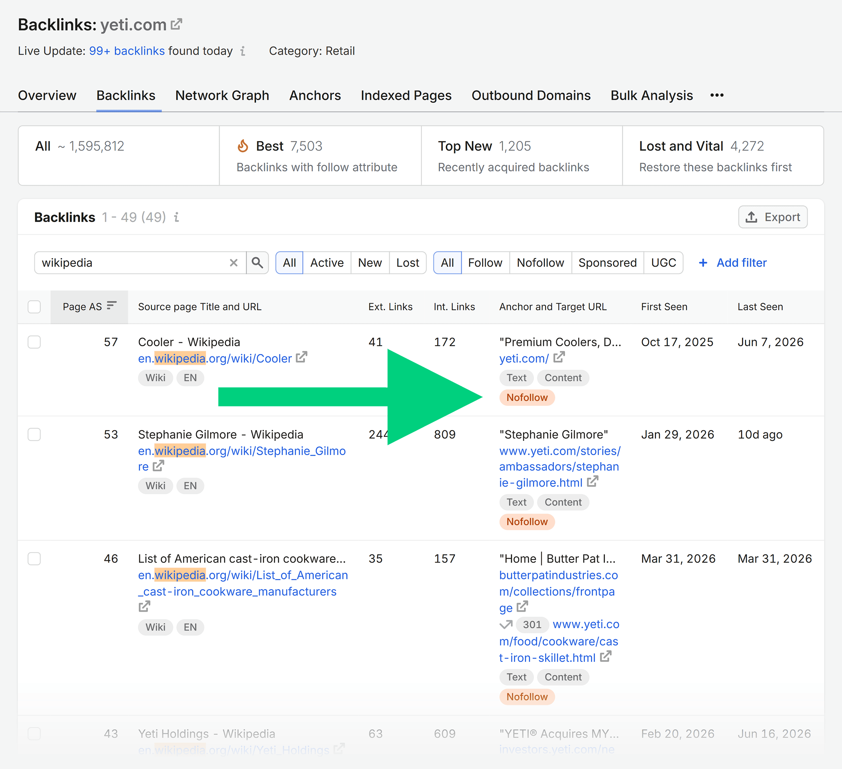
Task: Click the Live Update info icon
Action: 243,51
